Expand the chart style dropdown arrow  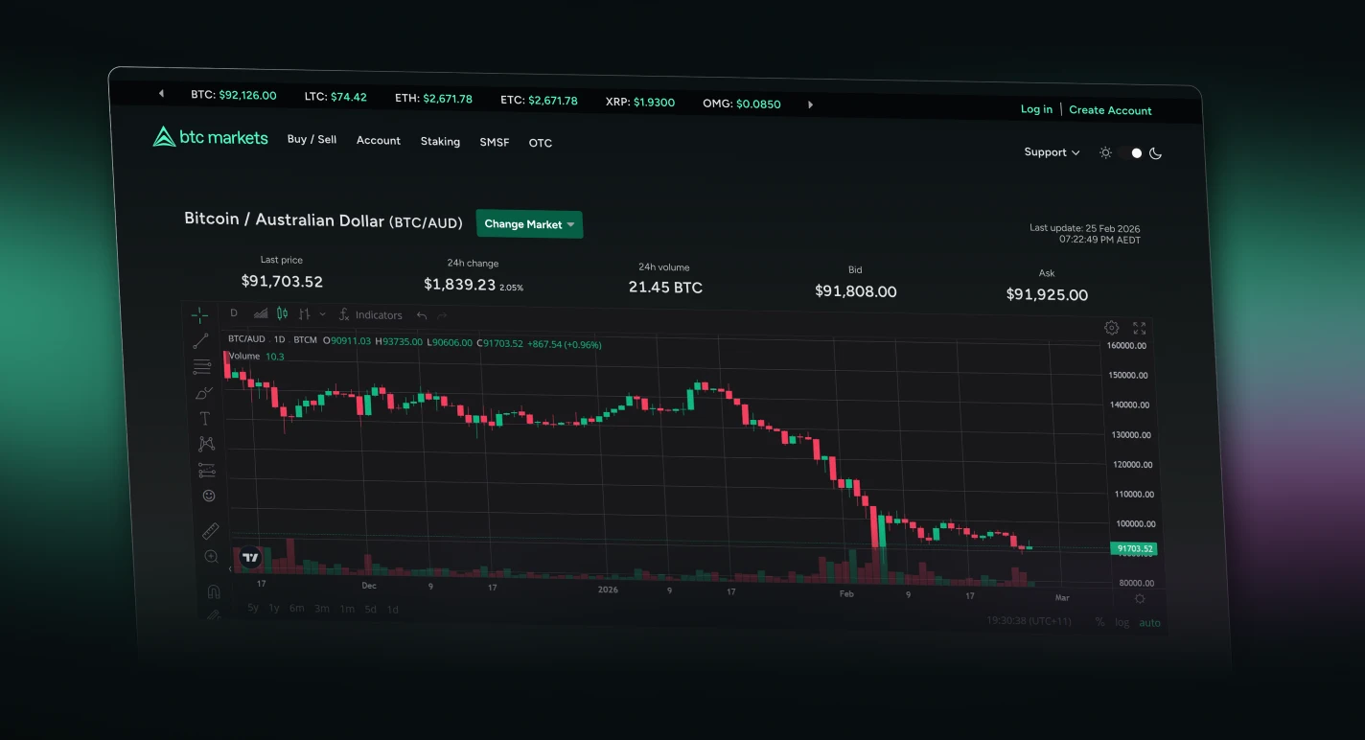pyautogui.click(x=322, y=314)
